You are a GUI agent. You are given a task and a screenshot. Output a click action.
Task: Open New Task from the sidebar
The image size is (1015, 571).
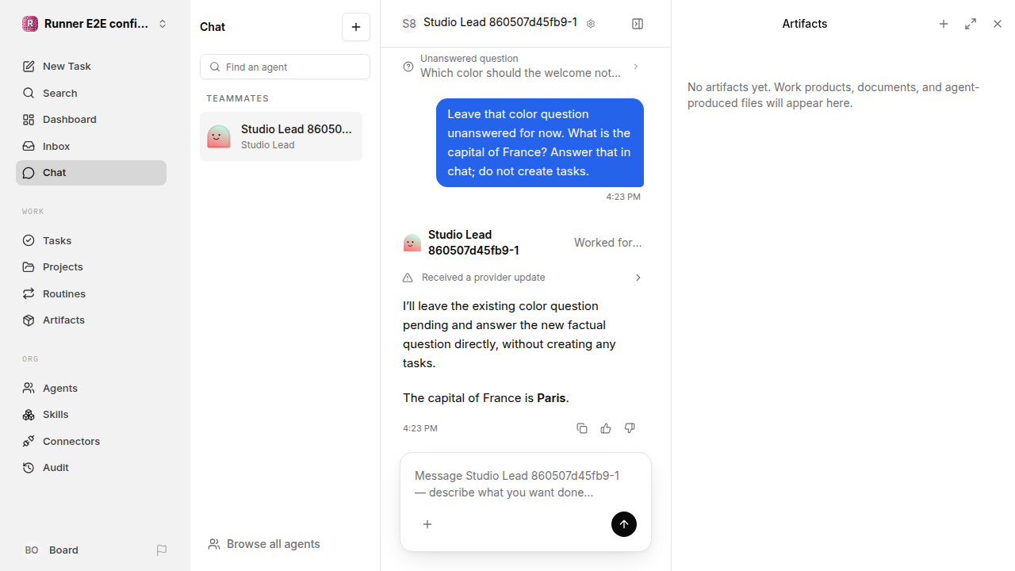(91, 67)
